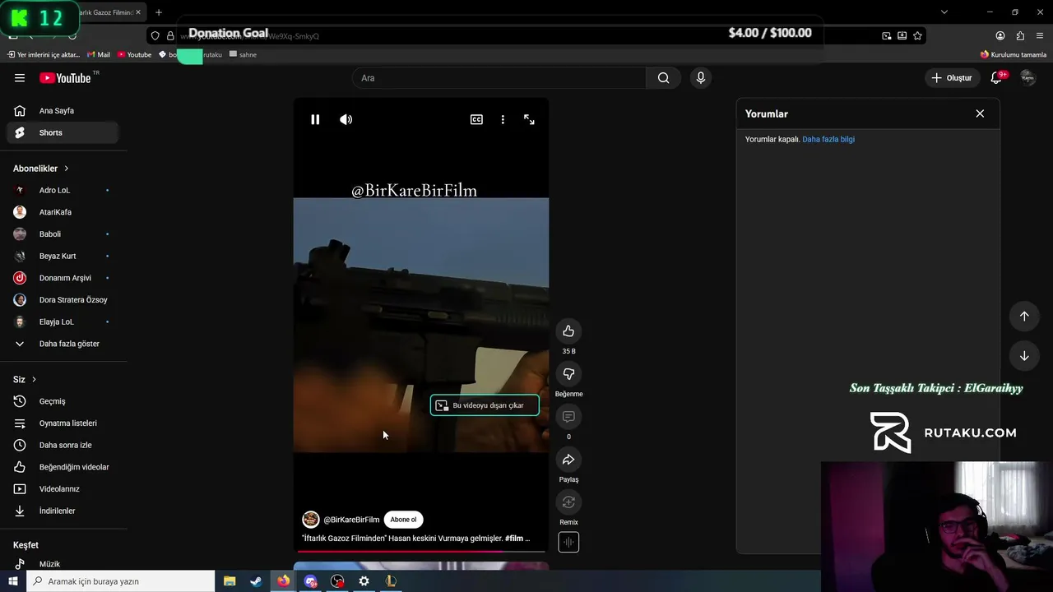Open the Adro LoL subscription
Viewport: 1053px width, 592px height.
[63, 190]
